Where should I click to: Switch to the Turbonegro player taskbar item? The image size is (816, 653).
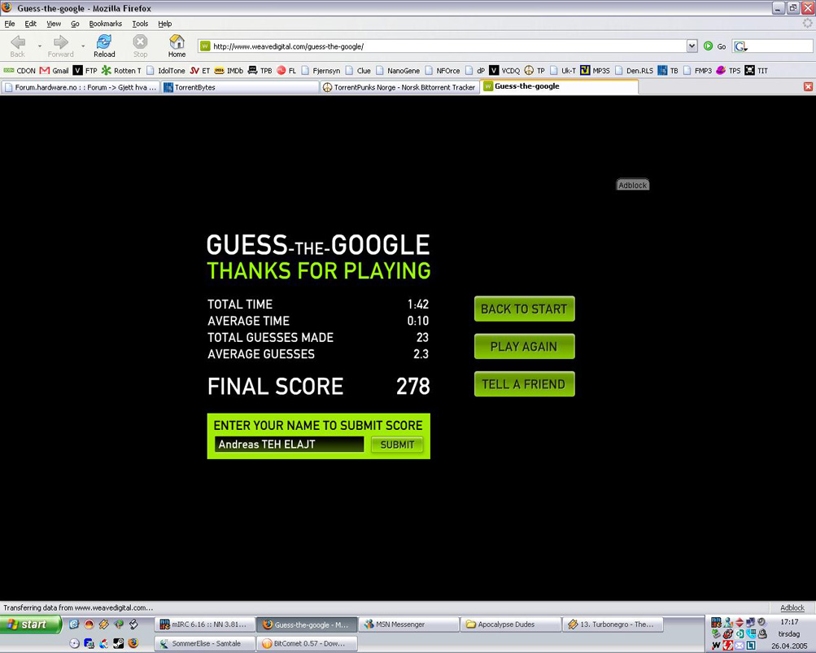613,624
